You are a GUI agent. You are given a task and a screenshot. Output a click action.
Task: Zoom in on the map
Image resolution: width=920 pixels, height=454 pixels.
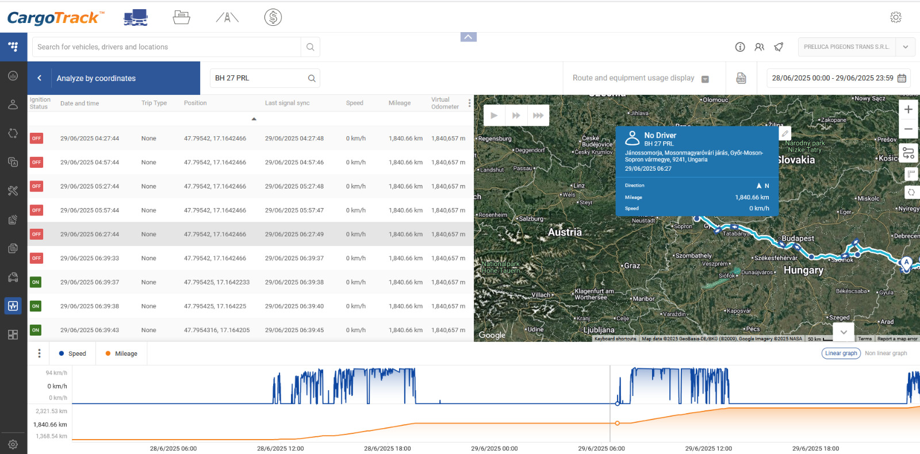coord(908,109)
